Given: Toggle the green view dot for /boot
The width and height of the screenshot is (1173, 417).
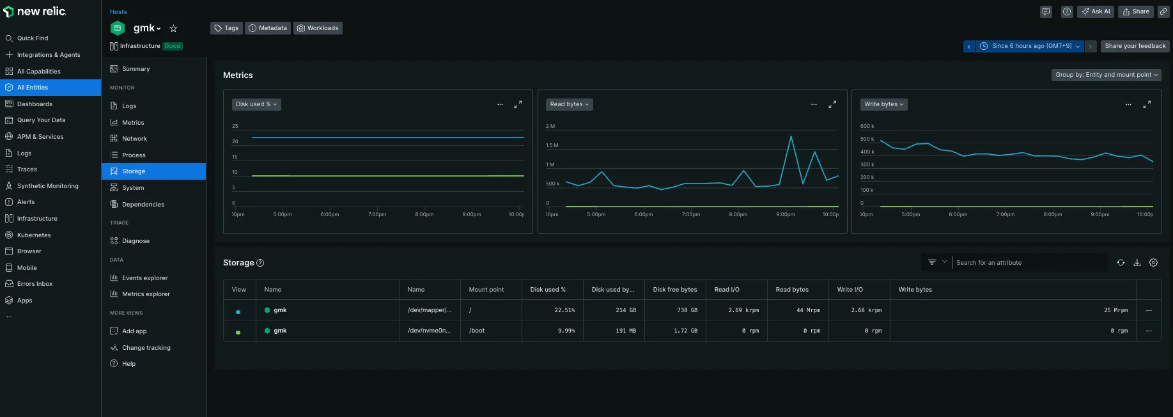Looking at the screenshot, I should (238, 332).
